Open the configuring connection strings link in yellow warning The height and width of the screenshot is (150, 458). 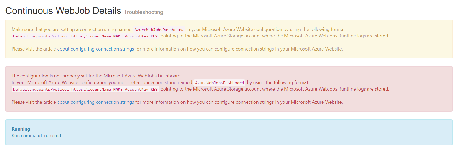[x=96, y=49]
